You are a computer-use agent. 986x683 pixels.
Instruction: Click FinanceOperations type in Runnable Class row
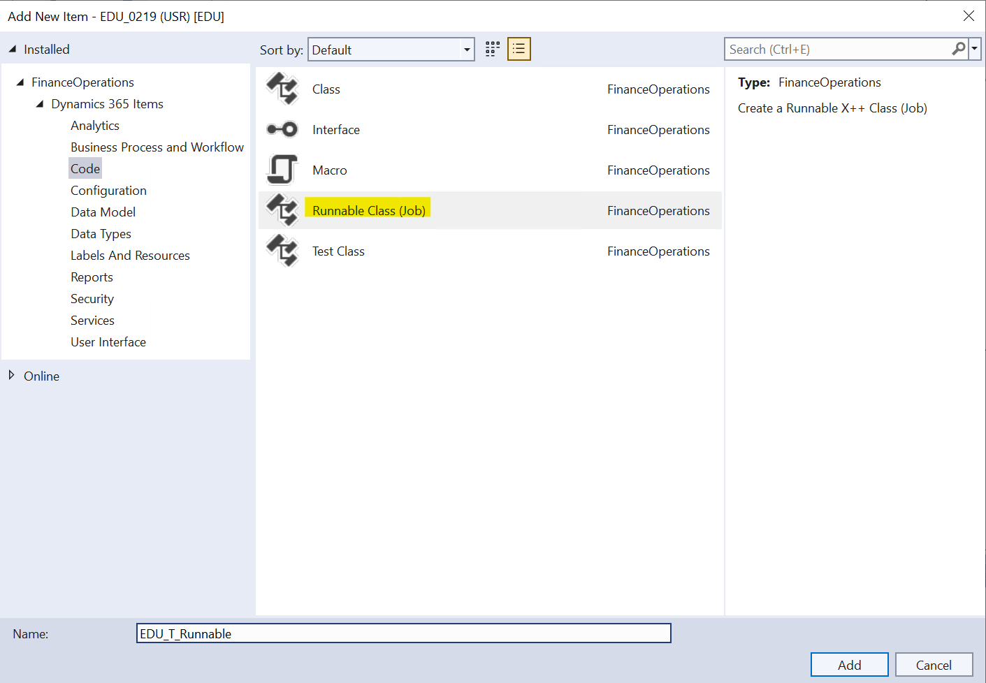click(658, 211)
